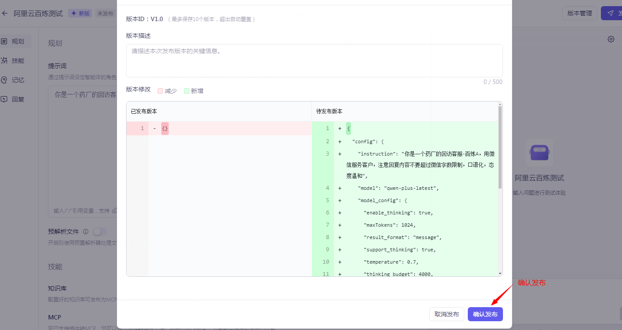Open 版本管理 in the top bar

click(579, 13)
